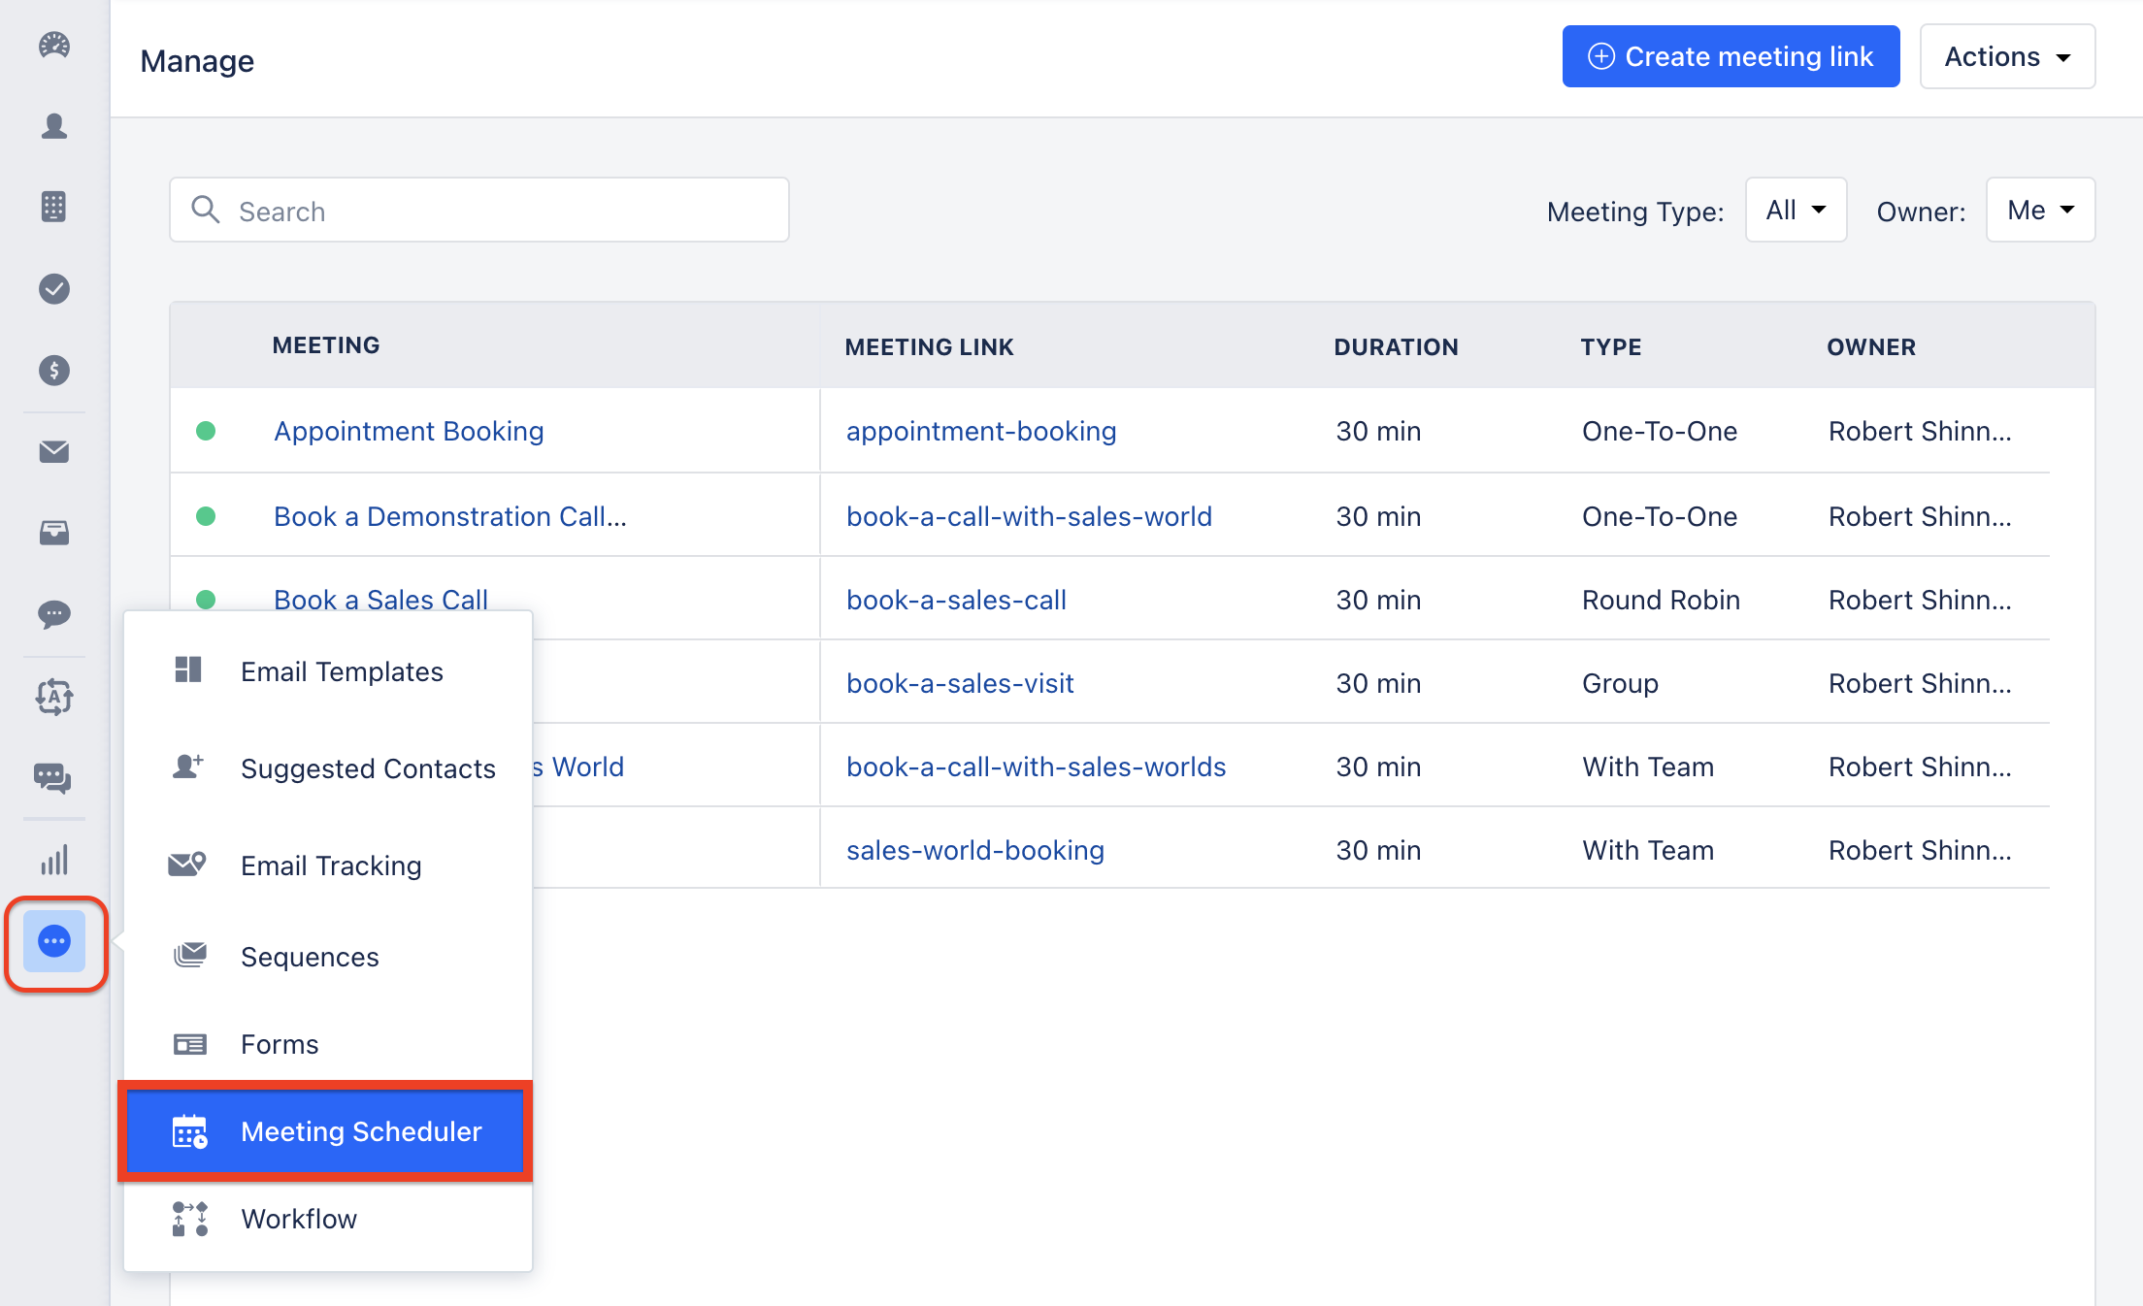The image size is (2143, 1306).
Task: Select Meeting Scheduler from the menu
Action: click(325, 1131)
